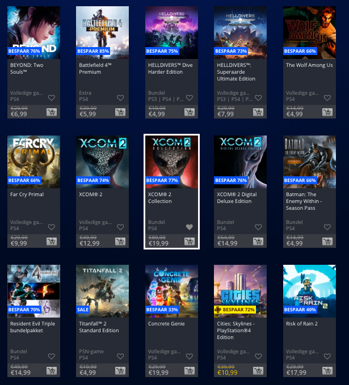Add XCOM 2 Collection to cart

[190, 242]
